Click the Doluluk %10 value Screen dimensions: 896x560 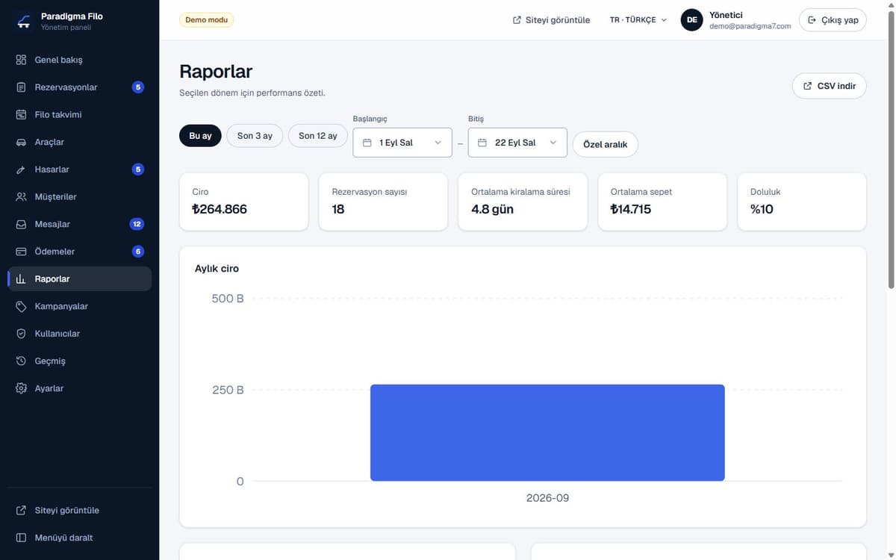(762, 209)
